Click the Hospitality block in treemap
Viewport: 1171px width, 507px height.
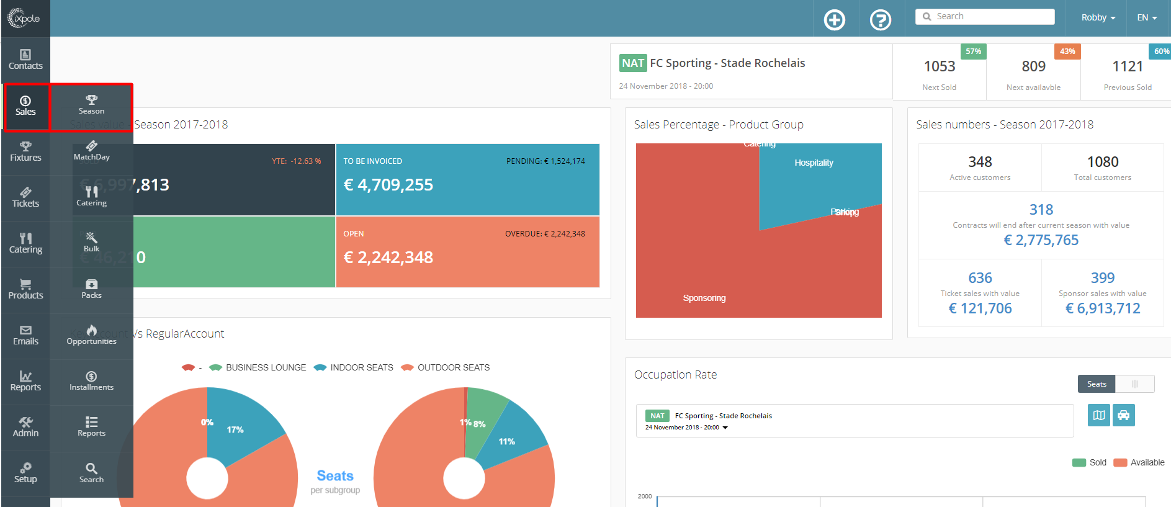tap(814, 163)
